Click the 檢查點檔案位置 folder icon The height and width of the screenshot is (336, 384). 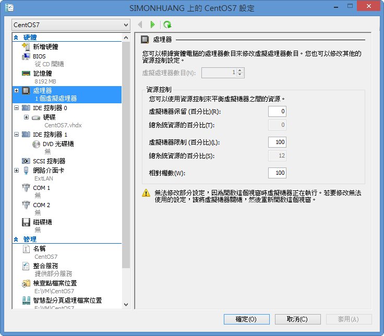pos(26,283)
